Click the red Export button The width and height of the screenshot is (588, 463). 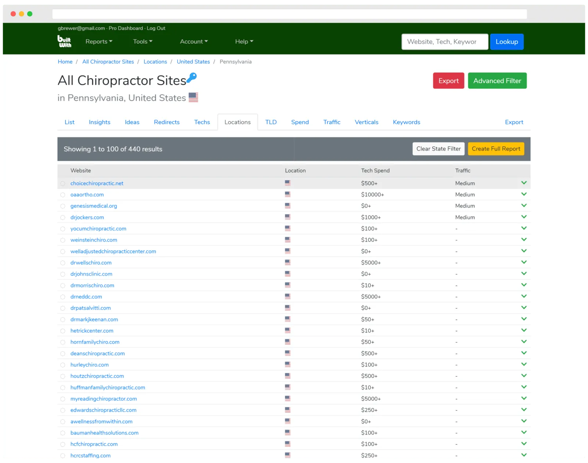point(448,81)
